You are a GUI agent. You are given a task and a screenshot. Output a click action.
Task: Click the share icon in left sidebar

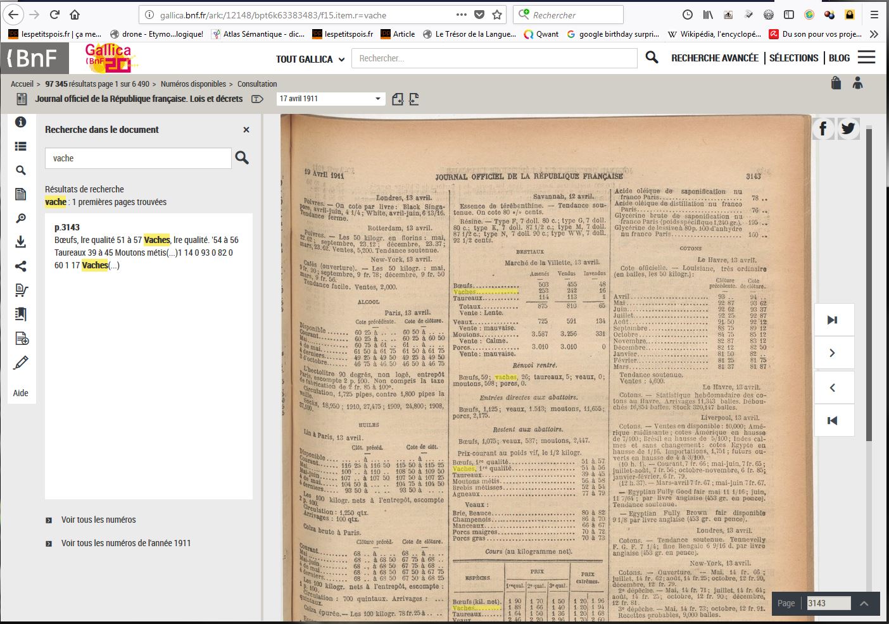click(x=20, y=266)
